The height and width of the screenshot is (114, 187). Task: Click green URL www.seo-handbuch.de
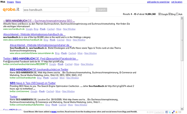[x=14, y=29]
